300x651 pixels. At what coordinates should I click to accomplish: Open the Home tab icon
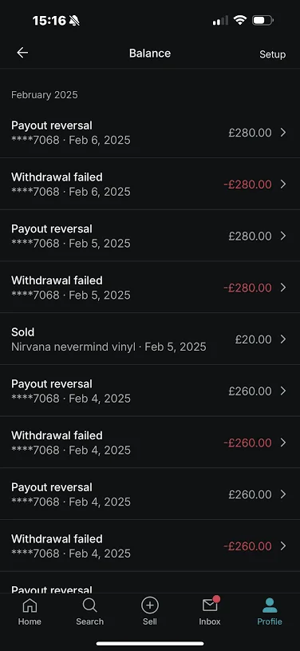(x=30, y=605)
